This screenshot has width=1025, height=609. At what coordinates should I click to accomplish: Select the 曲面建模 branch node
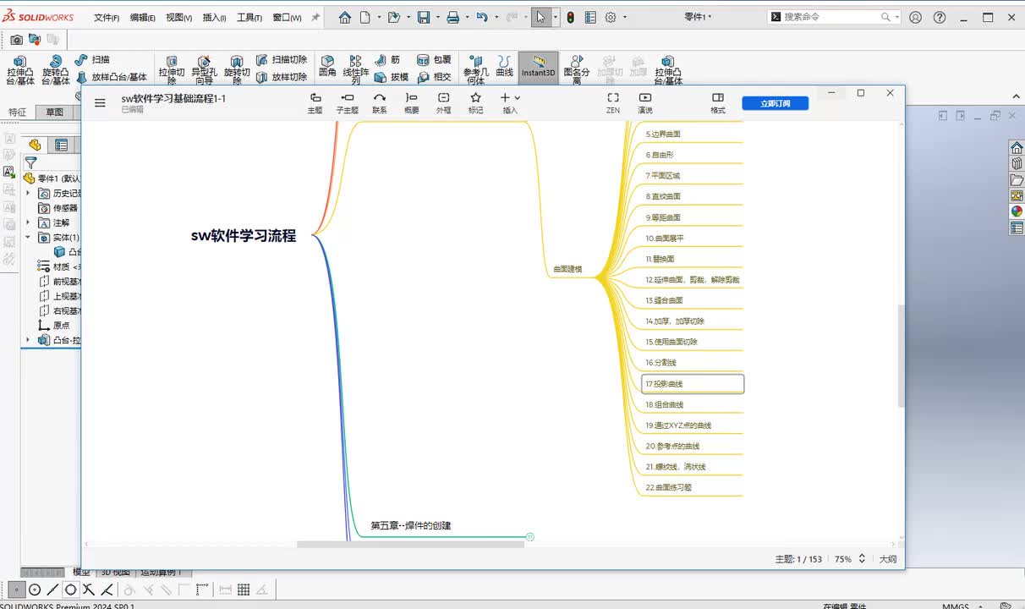(x=567, y=269)
